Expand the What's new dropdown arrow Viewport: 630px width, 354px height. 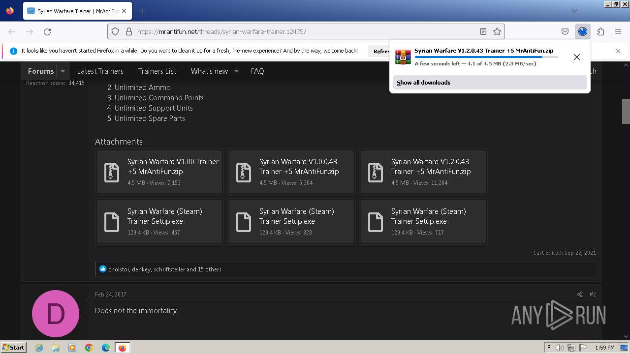click(x=236, y=71)
